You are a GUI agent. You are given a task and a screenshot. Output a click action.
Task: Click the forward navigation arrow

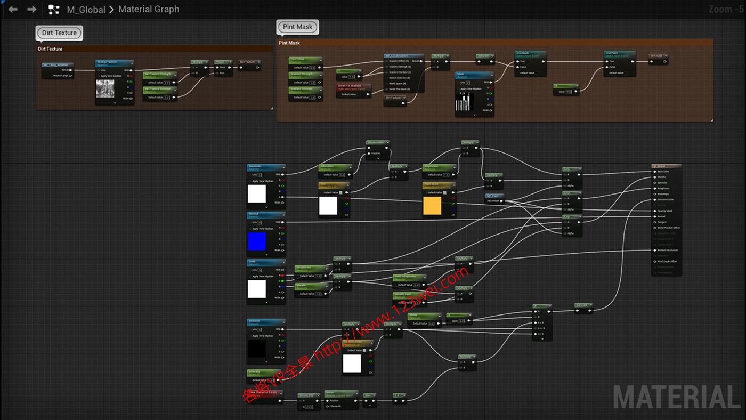click(x=31, y=9)
